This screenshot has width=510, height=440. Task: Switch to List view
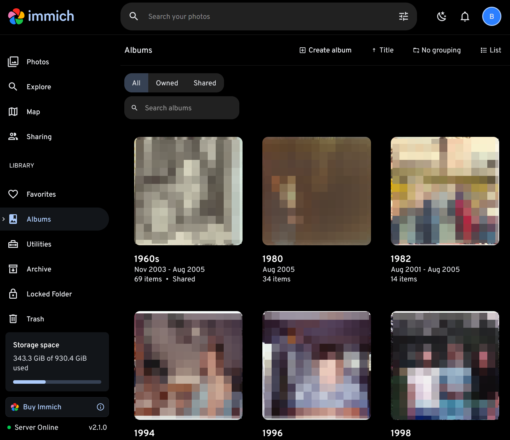(x=491, y=50)
